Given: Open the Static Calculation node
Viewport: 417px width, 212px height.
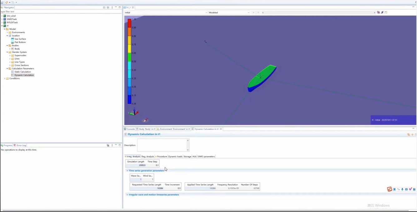Looking at the screenshot, I should pos(22,72).
